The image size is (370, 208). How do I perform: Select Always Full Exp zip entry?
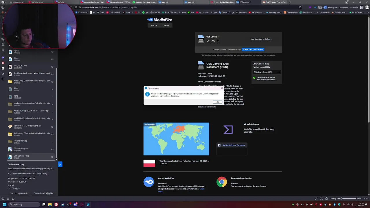(31, 112)
